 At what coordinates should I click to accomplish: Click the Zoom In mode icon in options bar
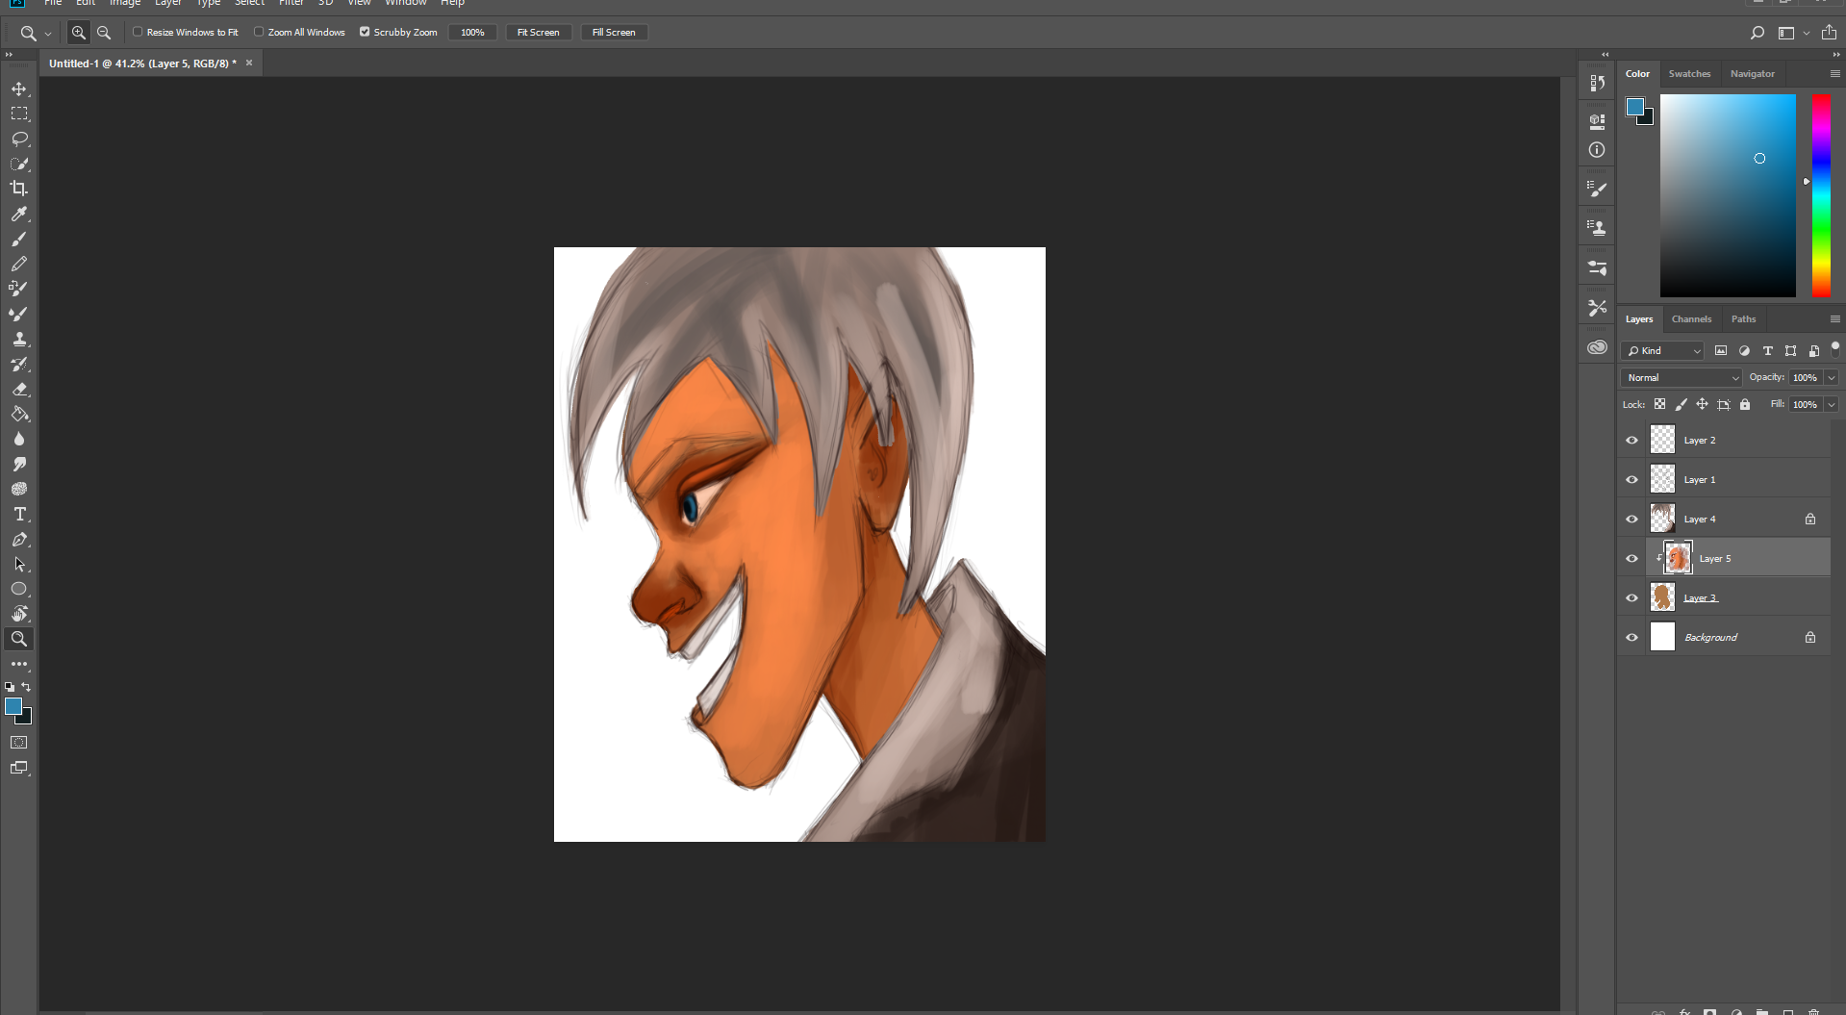coord(79,33)
